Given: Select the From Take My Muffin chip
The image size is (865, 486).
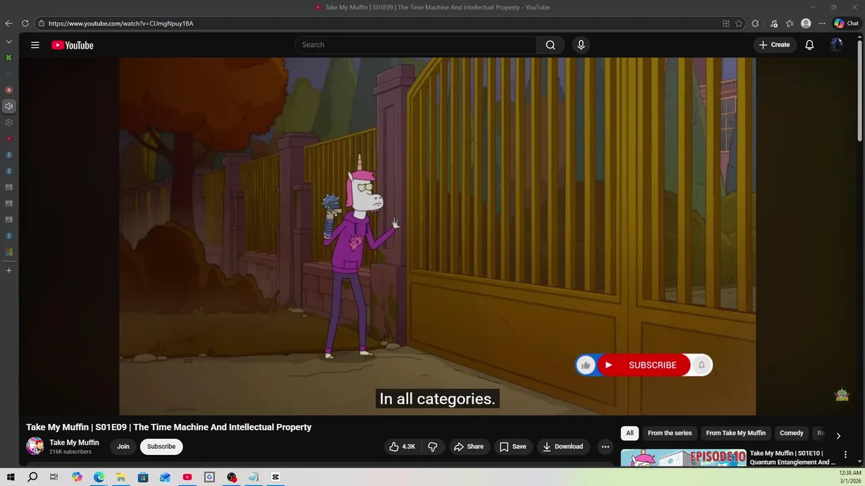Looking at the screenshot, I should click(x=736, y=433).
